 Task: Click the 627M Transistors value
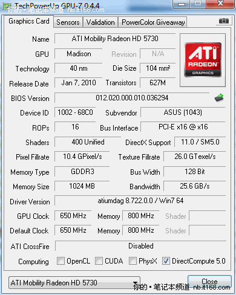(158, 83)
